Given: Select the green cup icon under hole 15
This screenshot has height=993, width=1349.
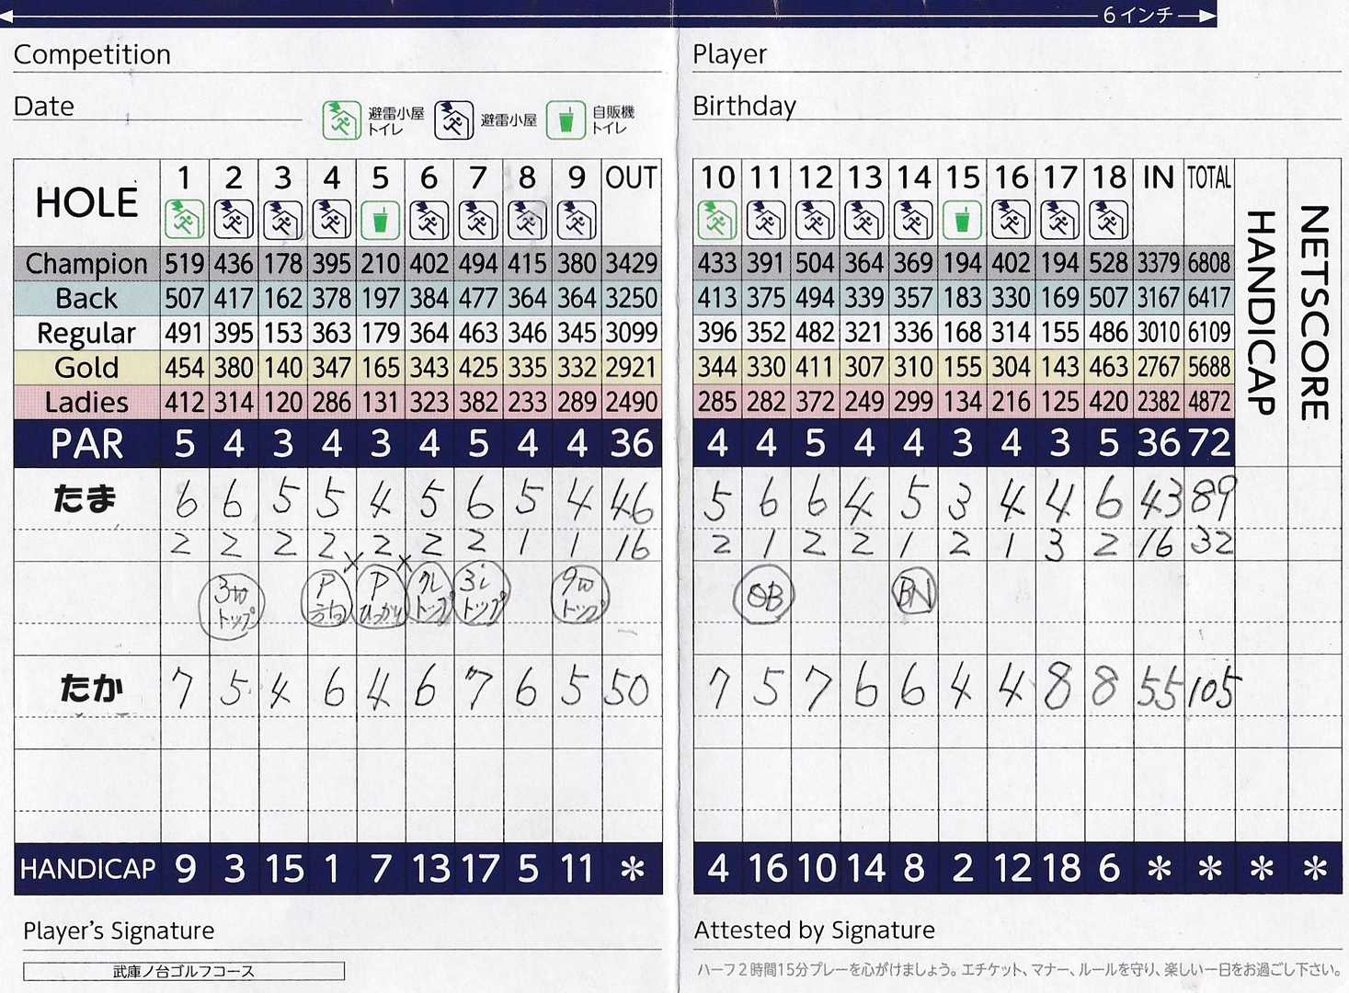Looking at the screenshot, I should [x=962, y=220].
